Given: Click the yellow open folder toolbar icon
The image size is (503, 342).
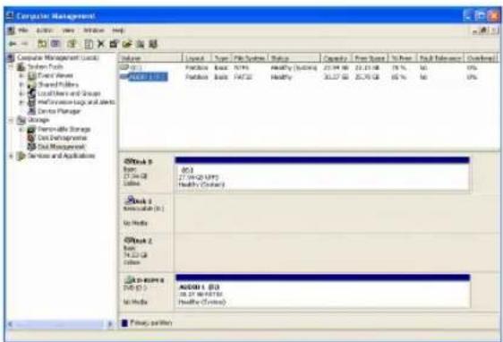Looking at the screenshot, I should click(x=127, y=44).
